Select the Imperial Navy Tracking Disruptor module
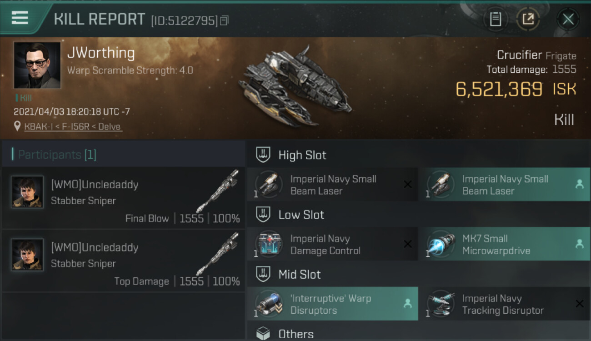 coord(504,304)
